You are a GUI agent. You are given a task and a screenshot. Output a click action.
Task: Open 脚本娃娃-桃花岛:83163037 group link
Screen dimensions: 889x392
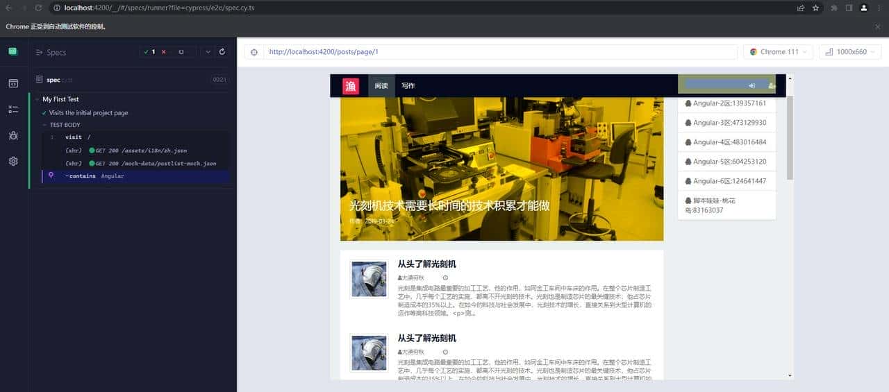tap(726, 205)
